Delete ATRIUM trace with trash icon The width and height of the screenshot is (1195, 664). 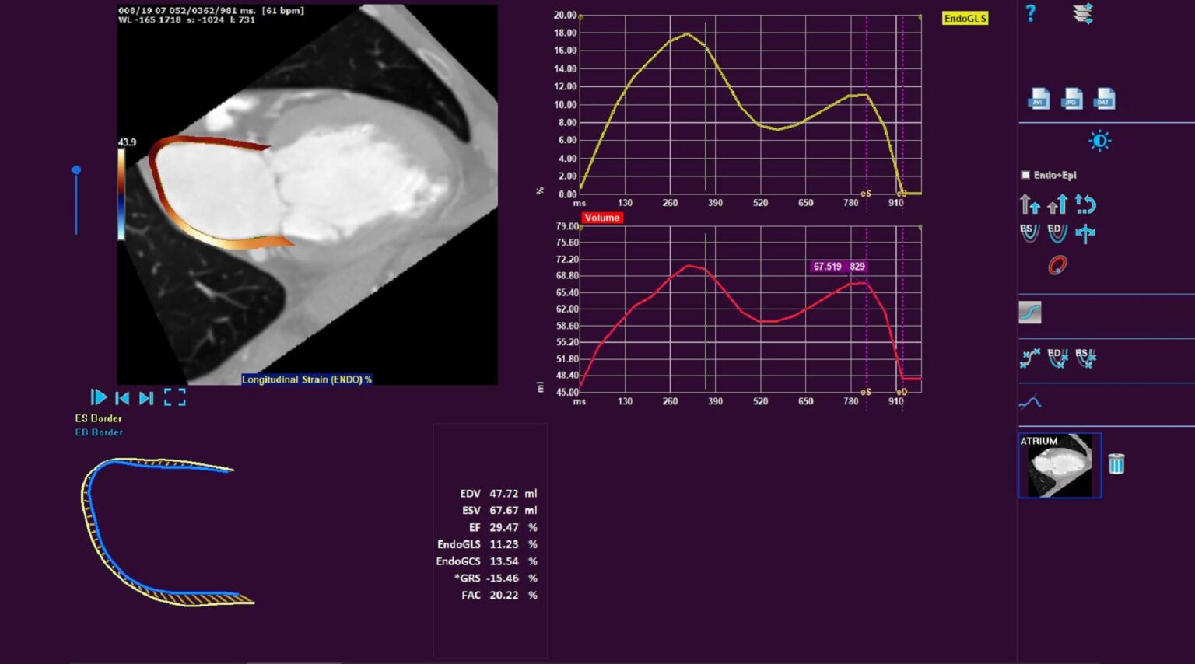click(1116, 464)
